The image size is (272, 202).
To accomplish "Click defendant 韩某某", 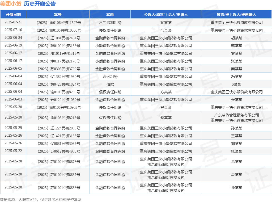I will coord(236,46).
